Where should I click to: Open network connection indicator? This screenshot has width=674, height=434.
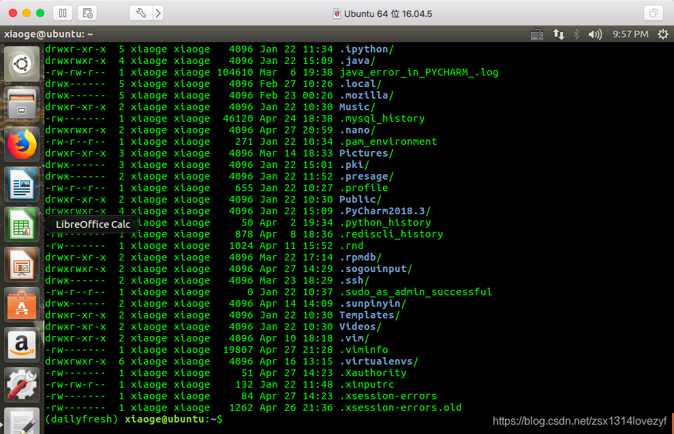(x=558, y=34)
